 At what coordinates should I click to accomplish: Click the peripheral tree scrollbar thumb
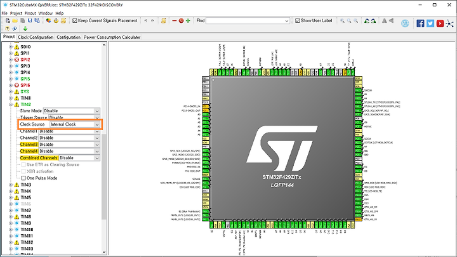click(x=104, y=176)
